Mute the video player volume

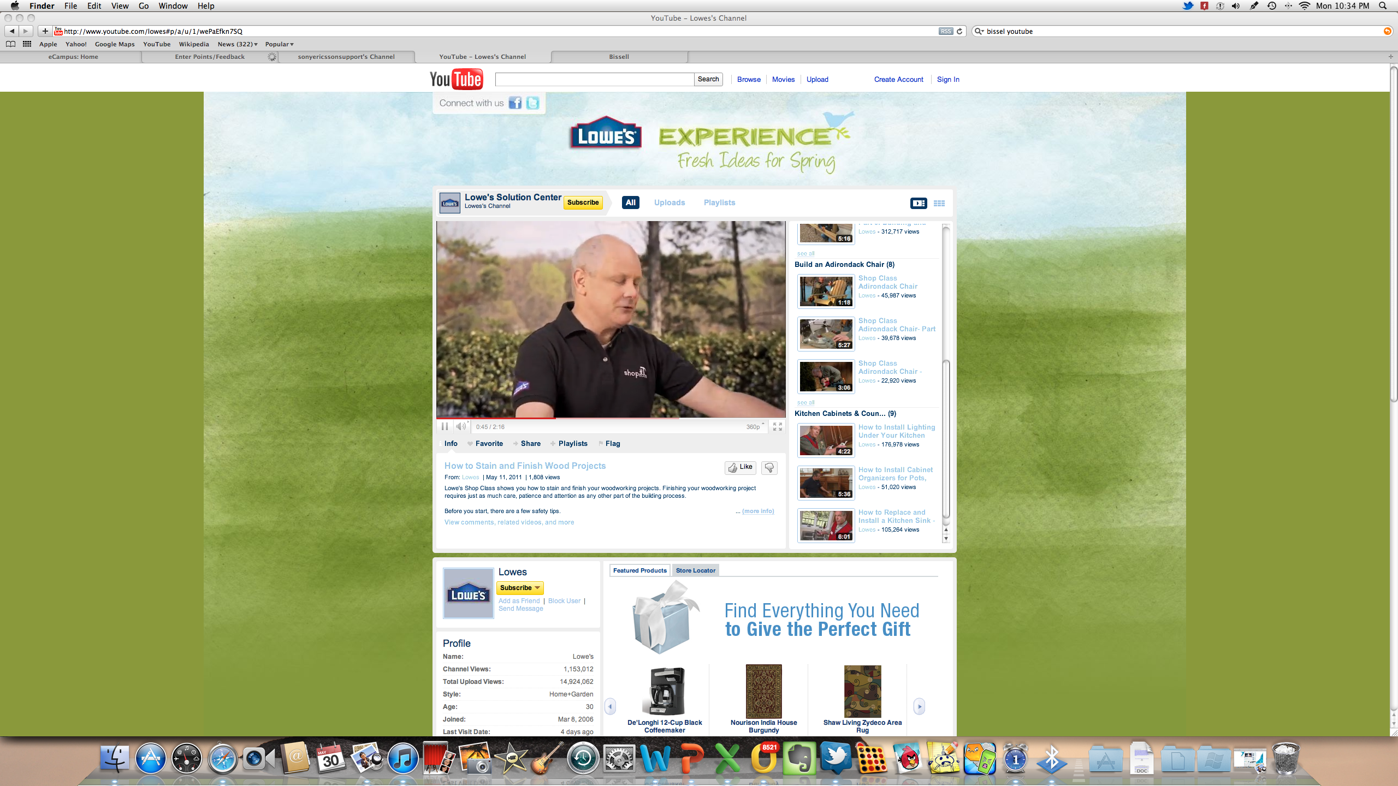click(461, 426)
